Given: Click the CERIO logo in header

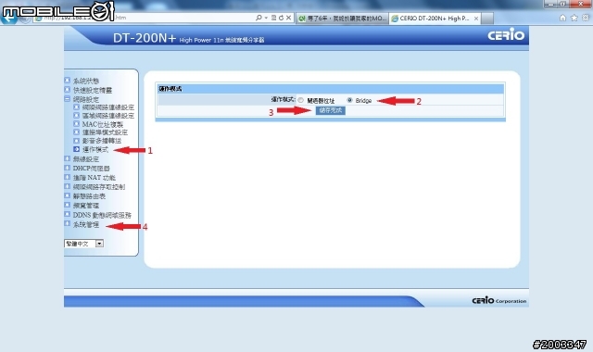Looking at the screenshot, I should (x=506, y=34).
